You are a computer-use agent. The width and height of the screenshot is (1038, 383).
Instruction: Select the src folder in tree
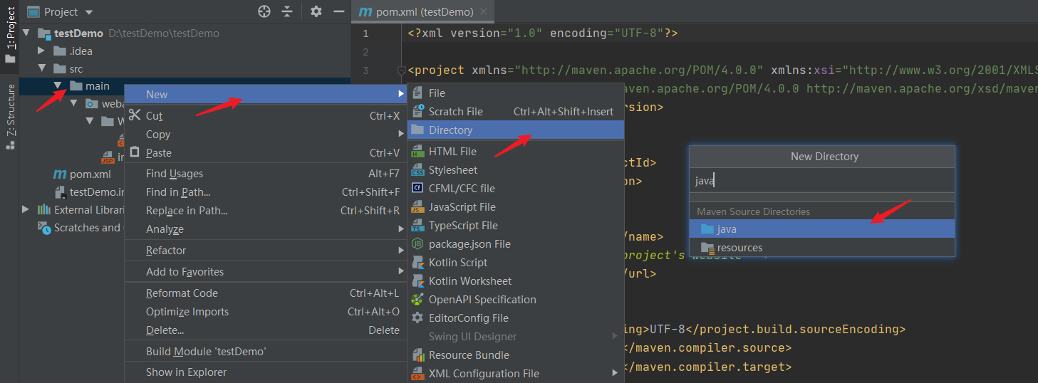pos(68,69)
